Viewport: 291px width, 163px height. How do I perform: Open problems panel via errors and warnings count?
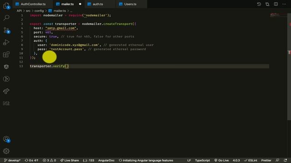click(x=50, y=160)
